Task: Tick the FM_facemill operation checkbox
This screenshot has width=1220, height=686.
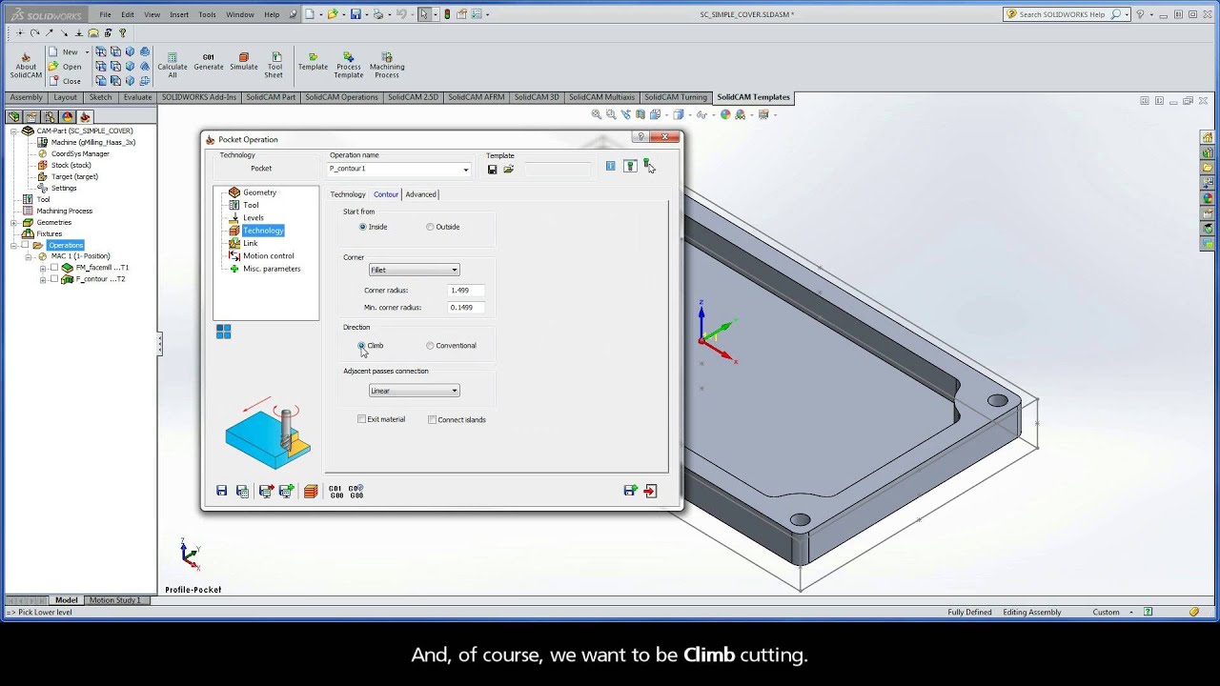Action: click(x=54, y=268)
